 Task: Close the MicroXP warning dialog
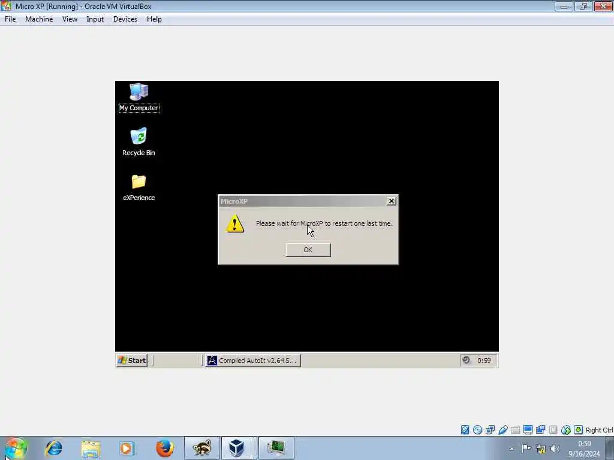tap(391, 201)
